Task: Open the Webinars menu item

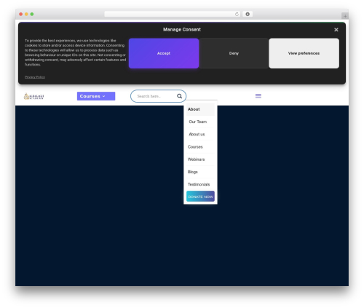Action: point(200,159)
